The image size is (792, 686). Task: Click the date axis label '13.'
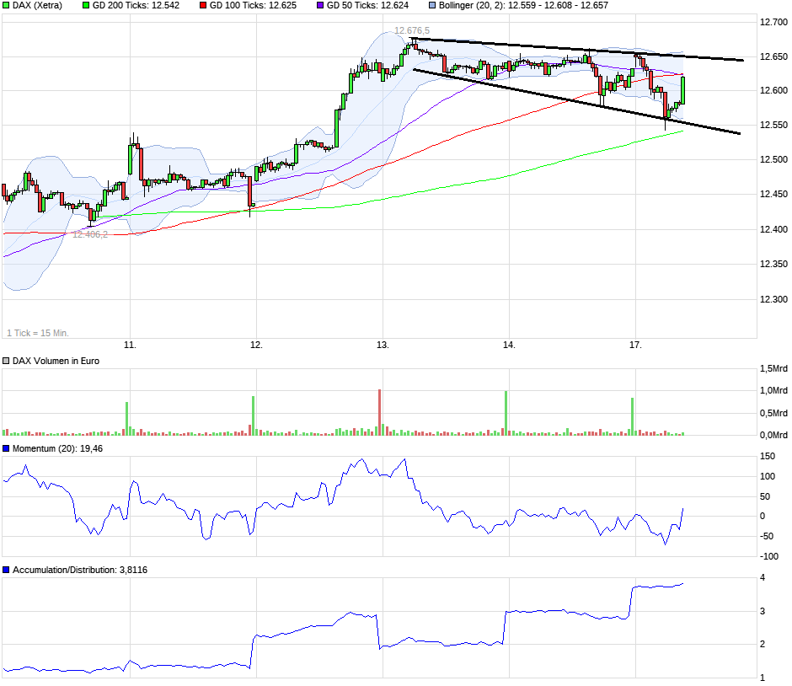click(383, 345)
